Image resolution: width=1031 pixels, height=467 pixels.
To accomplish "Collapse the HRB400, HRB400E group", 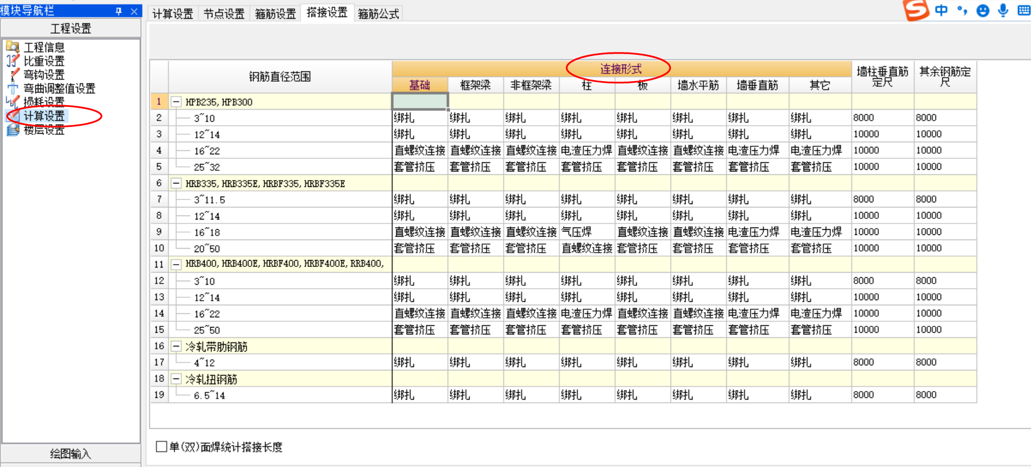I will 177,264.
